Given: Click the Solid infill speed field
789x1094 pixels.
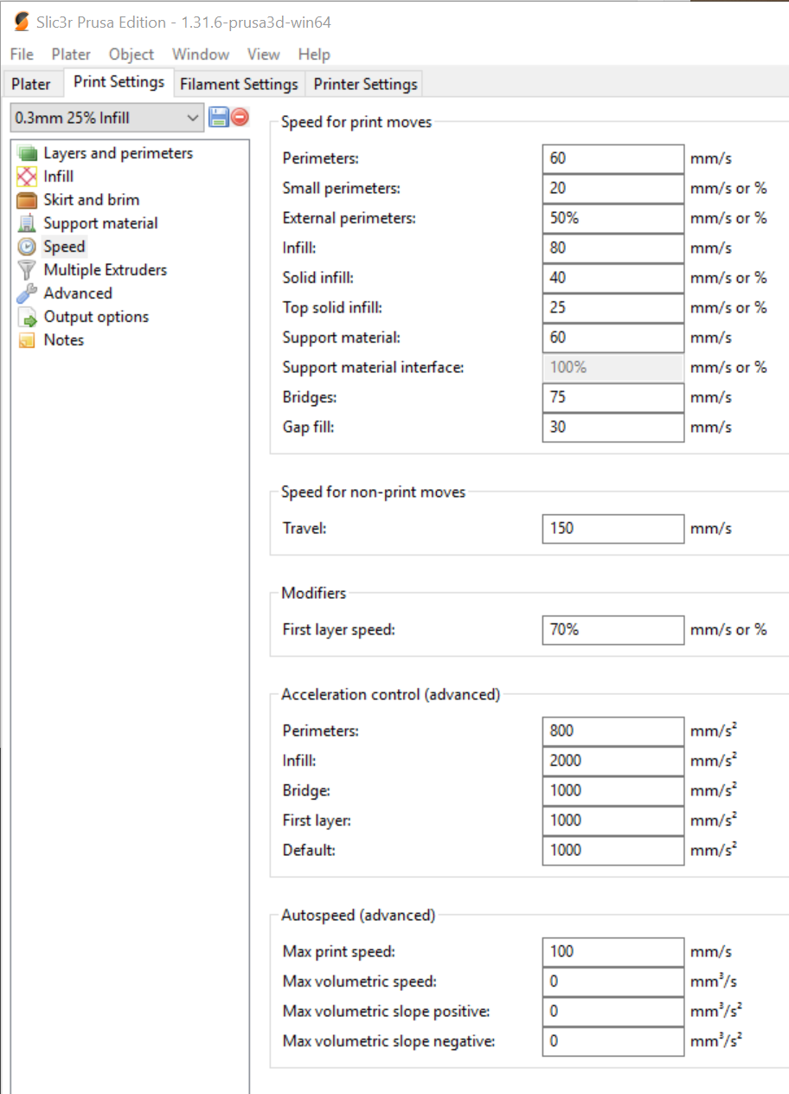Looking at the screenshot, I should point(613,278).
